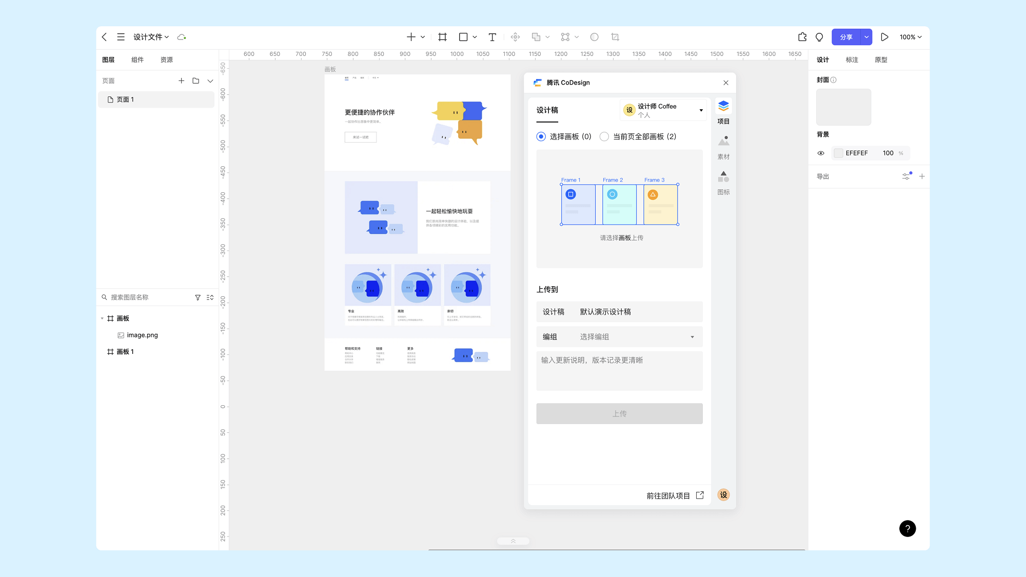
Task: Expand the zoom level 100% dropdown
Action: [x=911, y=37]
